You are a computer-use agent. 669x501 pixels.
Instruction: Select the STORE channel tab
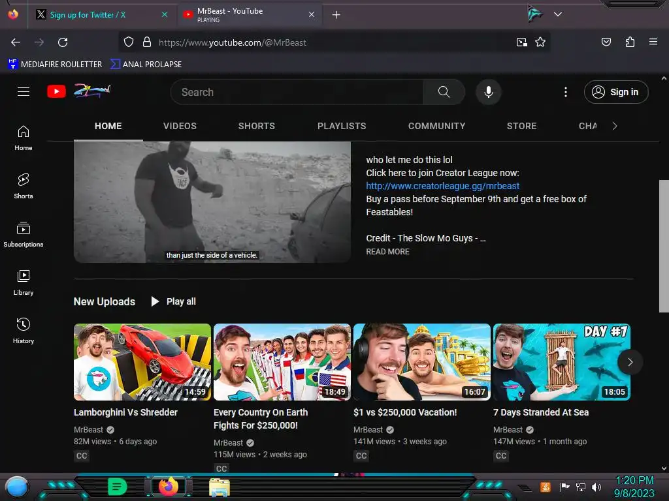click(x=521, y=126)
